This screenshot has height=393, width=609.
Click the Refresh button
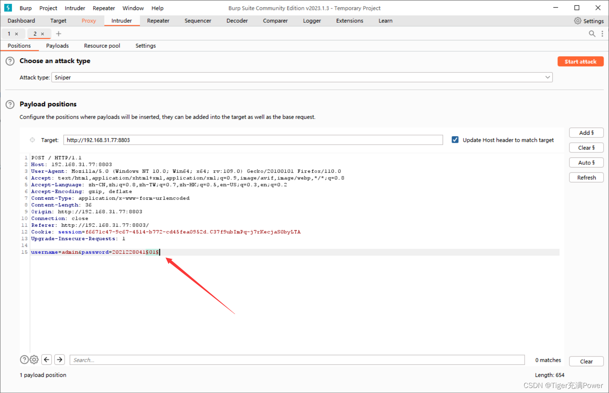point(586,178)
